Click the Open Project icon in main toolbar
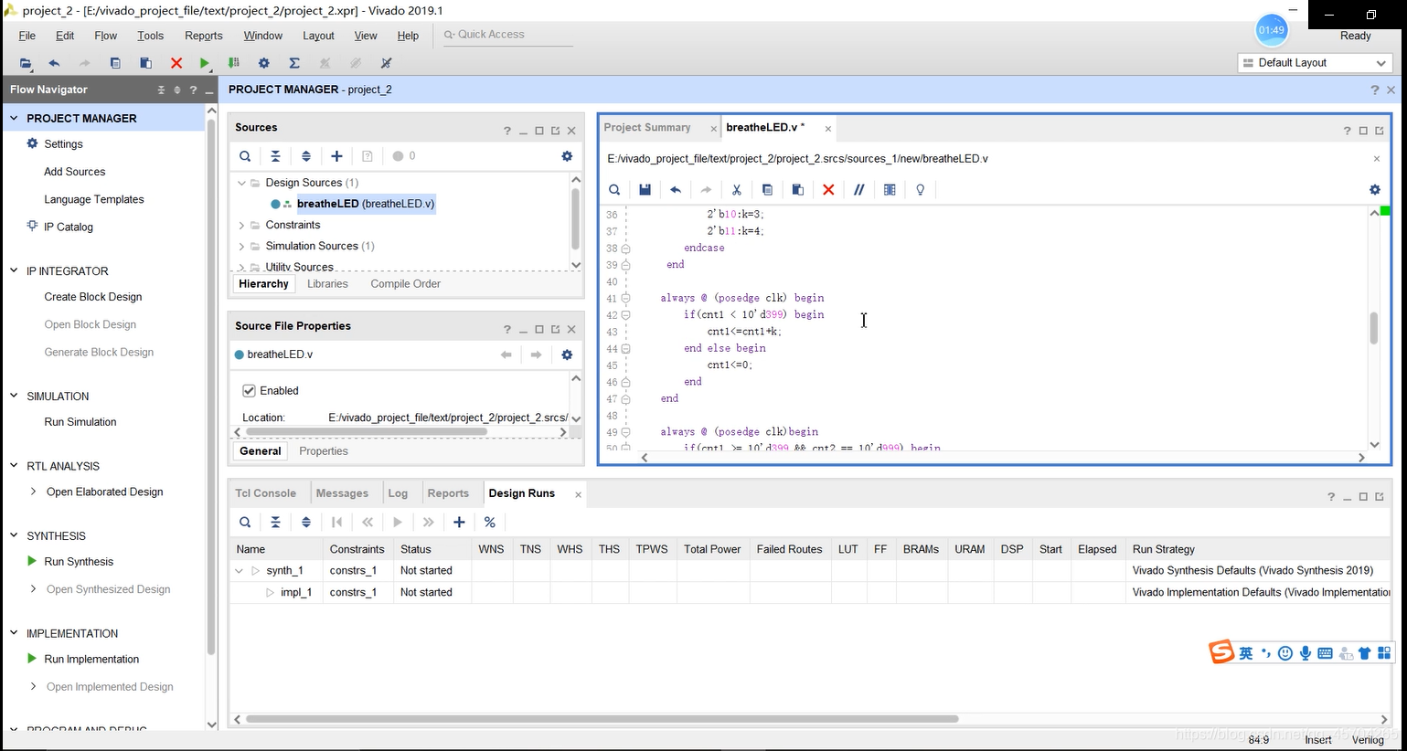 [x=26, y=63]
